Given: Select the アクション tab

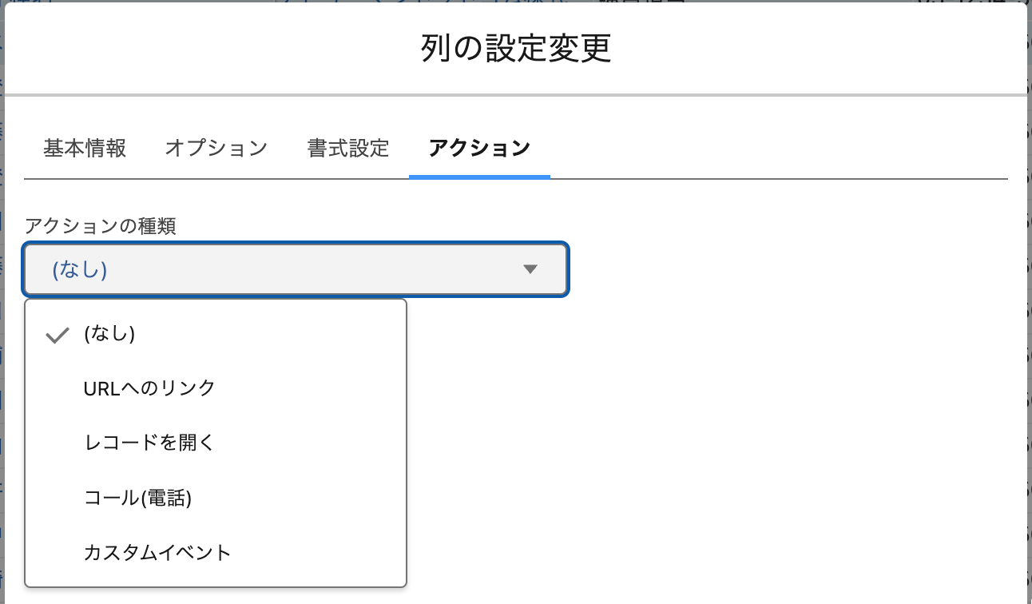Looking at the screenshot, I should [479, 149].
